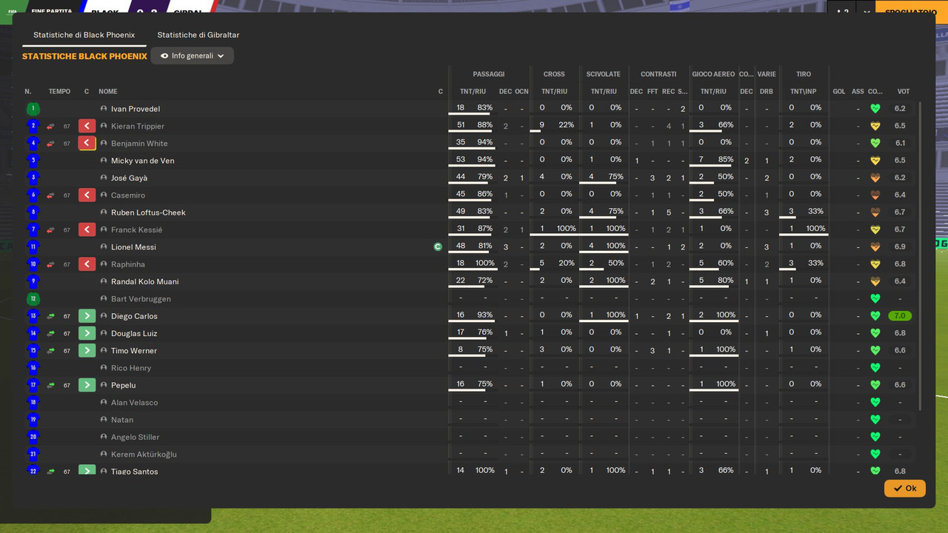The height and width of the screenshot is (533, 948).
Task: Select Statistiche di Black Phoenix tab
Action: click(84, 35)
